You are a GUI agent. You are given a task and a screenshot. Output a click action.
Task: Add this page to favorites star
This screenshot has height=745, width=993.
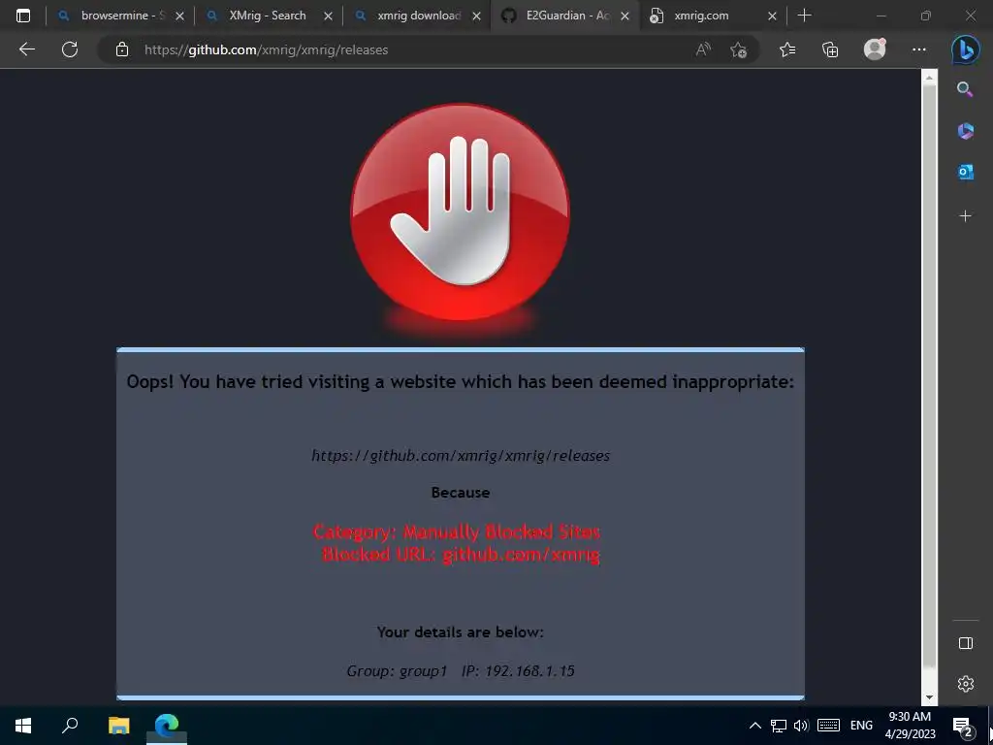point(738,49)
